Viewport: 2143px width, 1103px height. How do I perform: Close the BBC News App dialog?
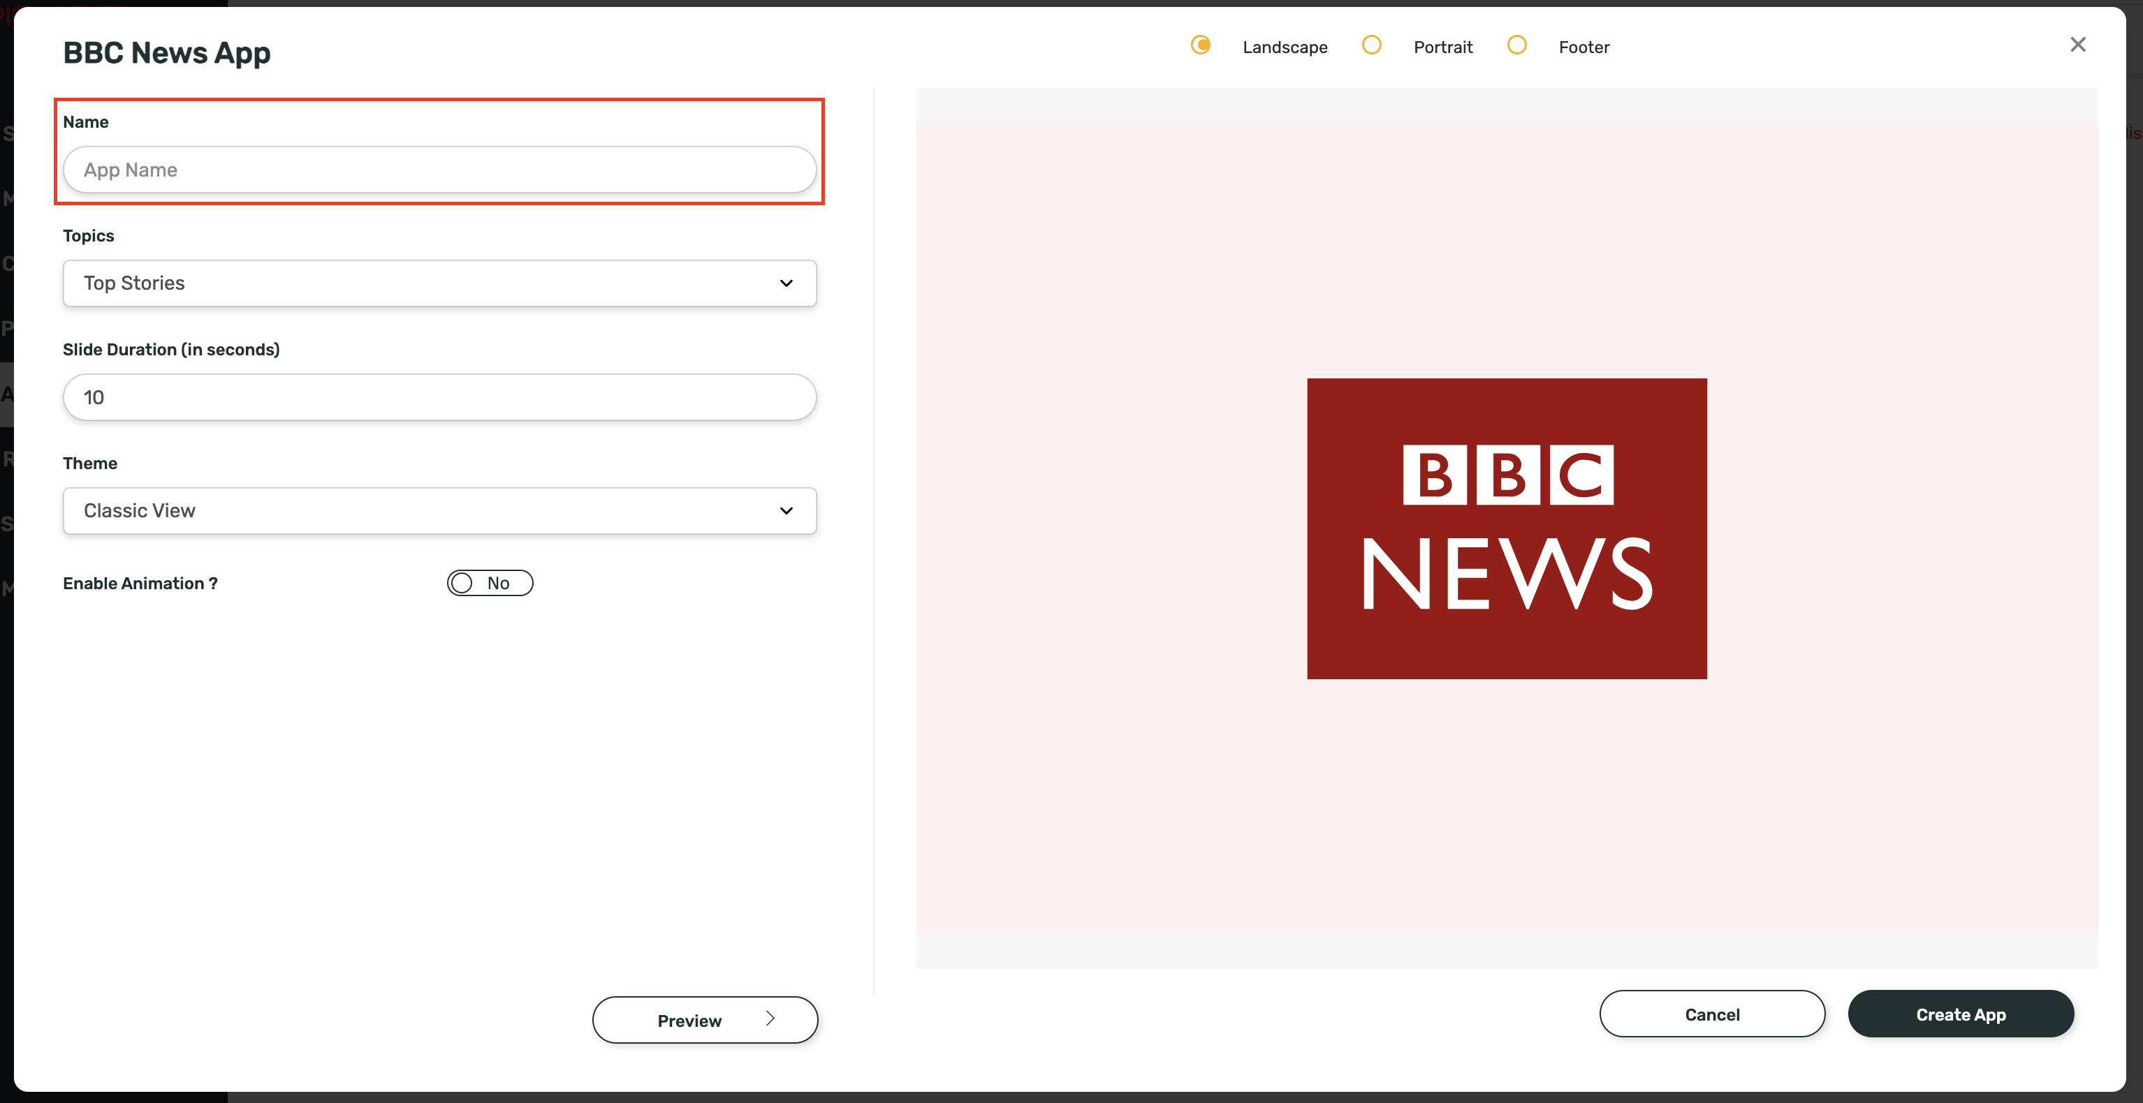click(x=2077, y=45)
